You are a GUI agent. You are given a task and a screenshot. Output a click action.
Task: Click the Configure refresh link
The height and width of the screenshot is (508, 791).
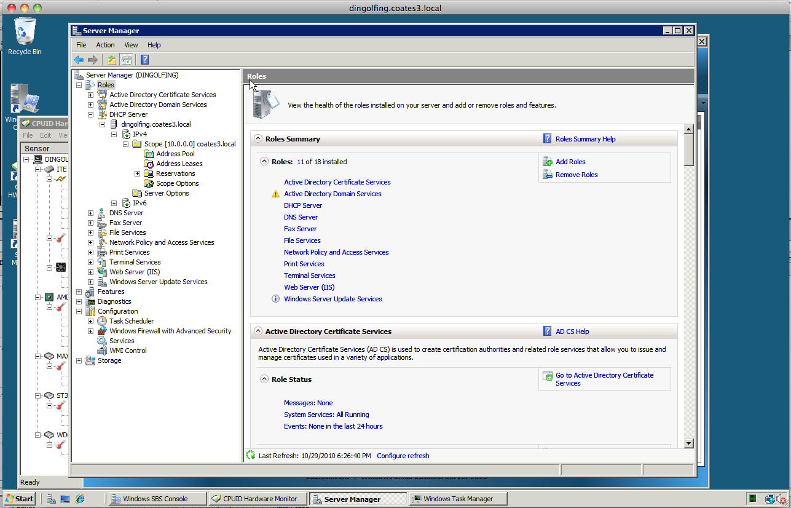403,456
